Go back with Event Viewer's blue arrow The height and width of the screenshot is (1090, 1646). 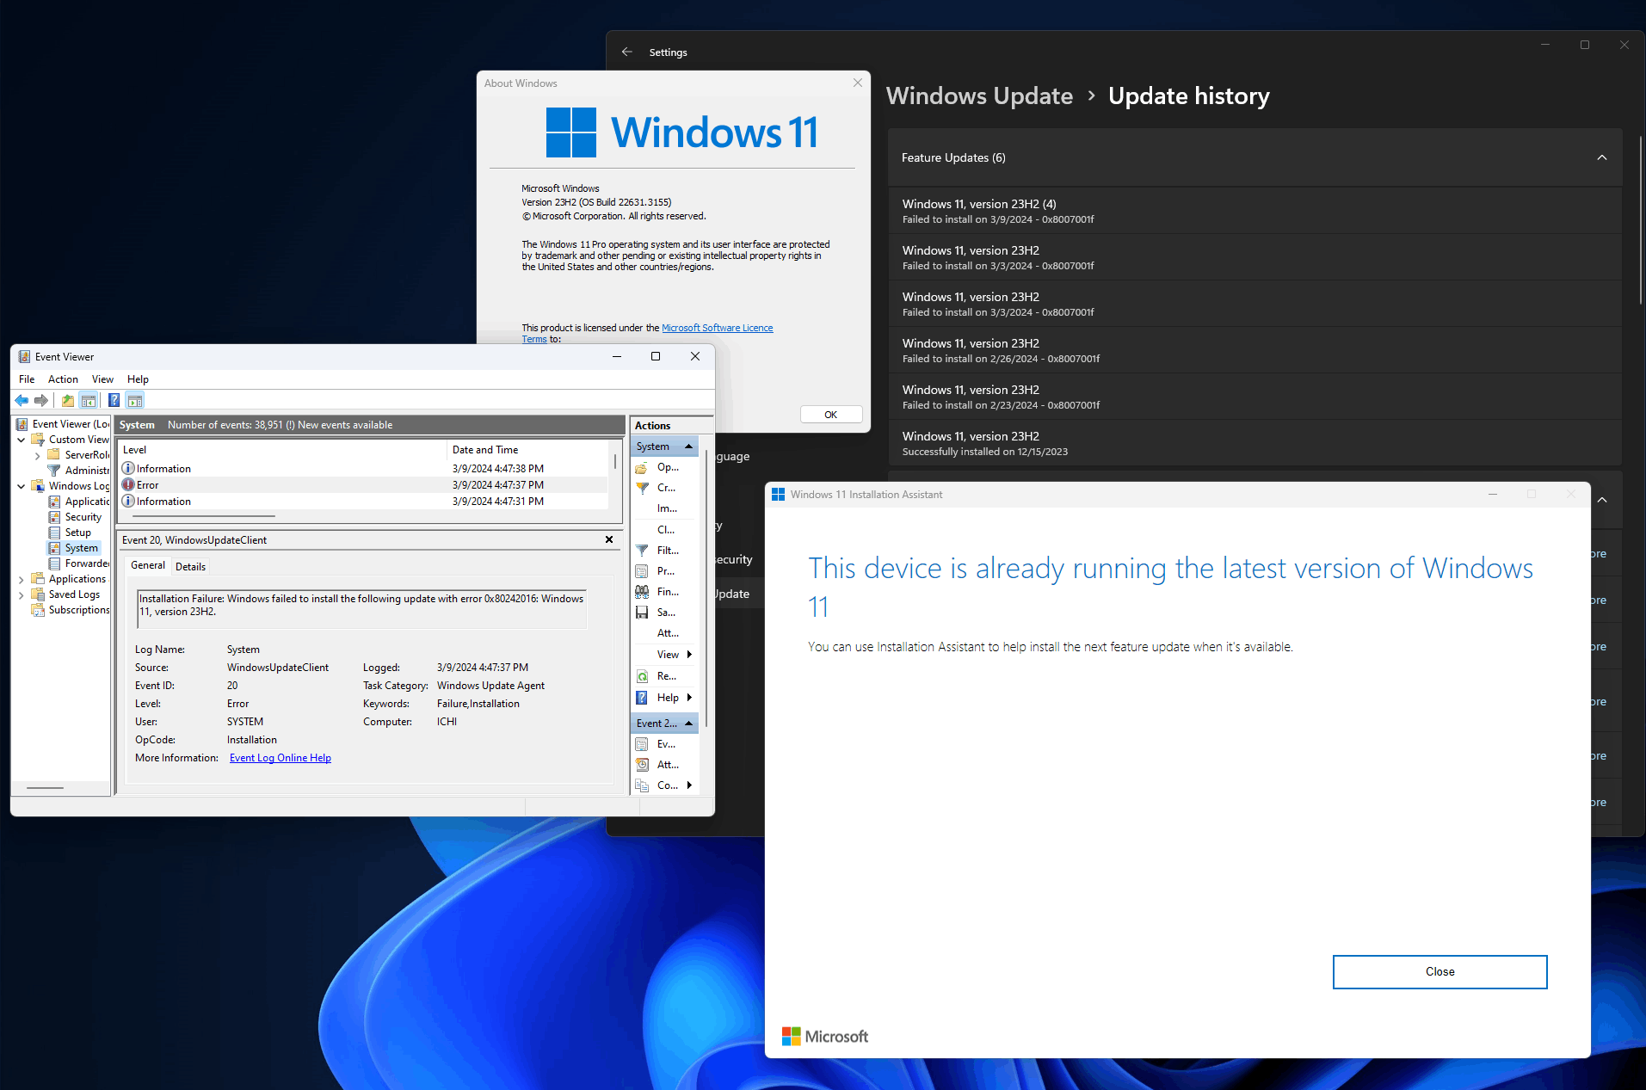coord(22,400)
